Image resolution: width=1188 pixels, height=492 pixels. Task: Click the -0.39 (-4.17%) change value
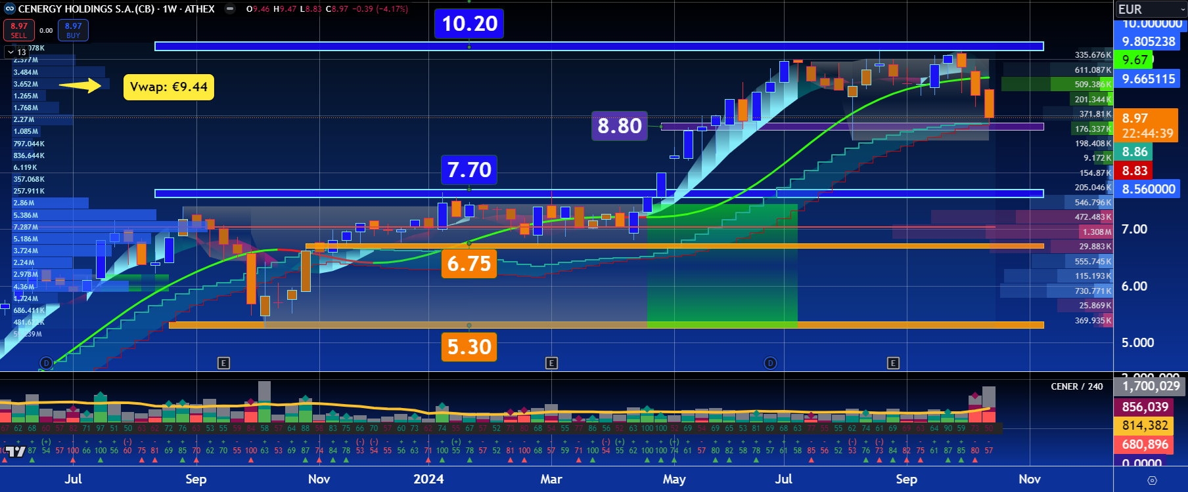click(379, 9)
